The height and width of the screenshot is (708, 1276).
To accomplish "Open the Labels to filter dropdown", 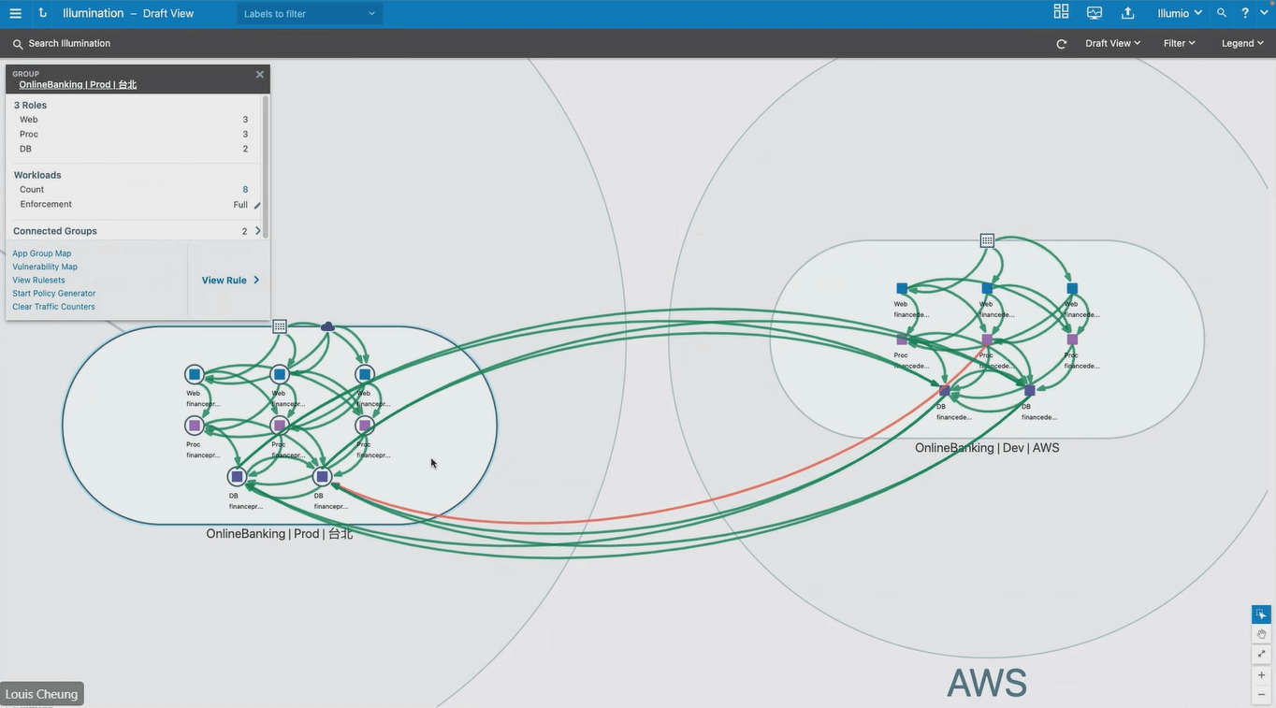I will click(310, 14).
